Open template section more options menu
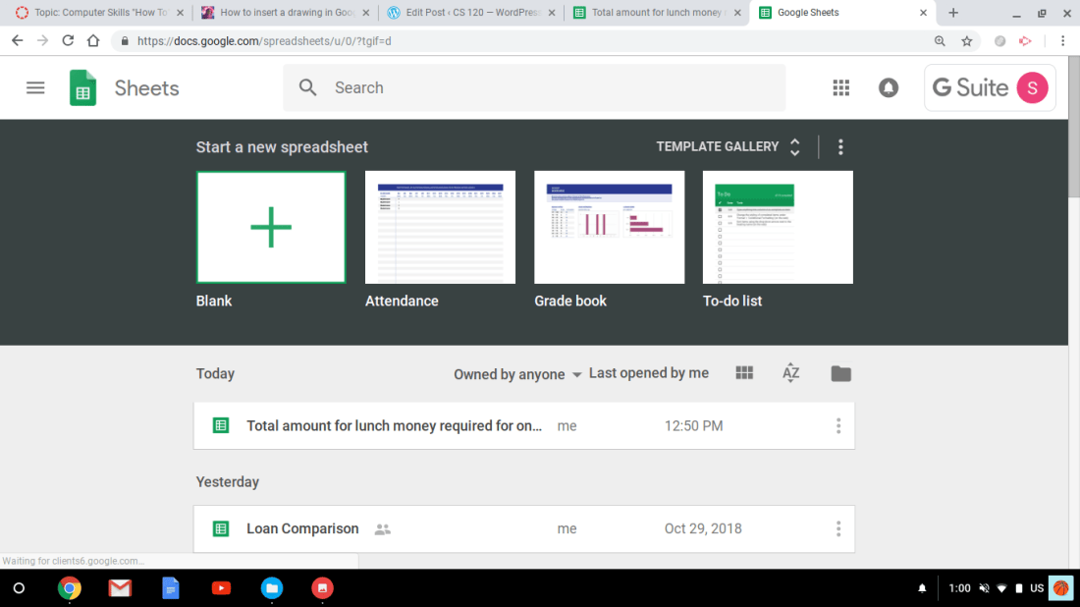 tap(840, 146)
